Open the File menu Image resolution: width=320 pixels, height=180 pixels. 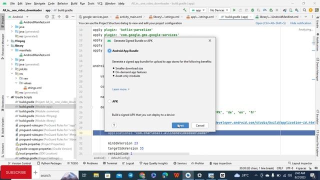pyautogui.click(x=12, y=3)
